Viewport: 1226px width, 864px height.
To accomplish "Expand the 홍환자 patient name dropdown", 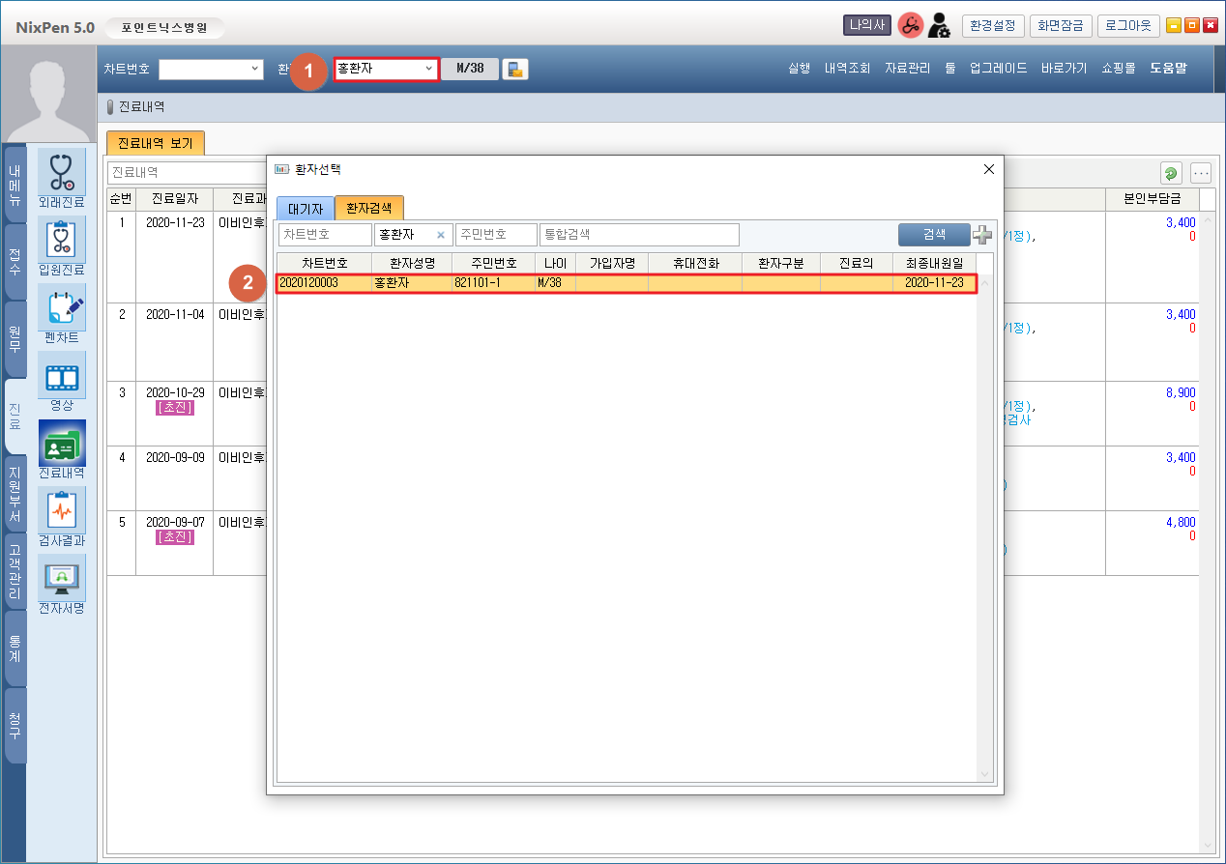I will click(x=428, y=69).
